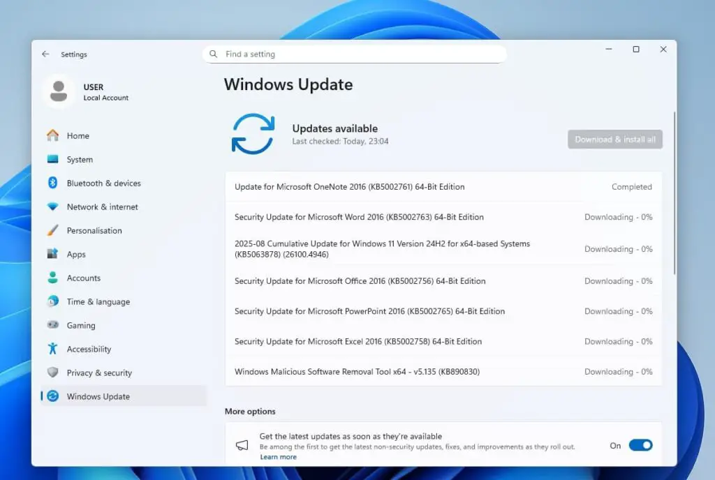Click the Find a setting search box

pos(354,54)
